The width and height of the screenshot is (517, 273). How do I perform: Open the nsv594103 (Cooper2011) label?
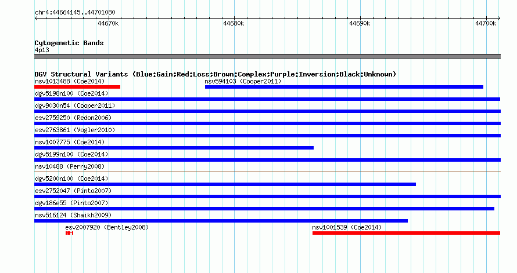[243, 81]
